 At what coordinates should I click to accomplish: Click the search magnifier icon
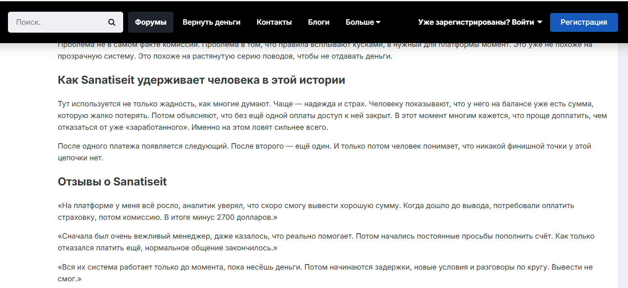(111, 22)
